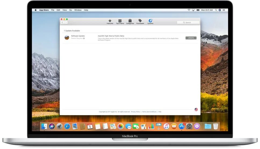The height and width of the screenshot is (149, 260).
Task: Open Messages from the Dock
Action: [128, 126]
